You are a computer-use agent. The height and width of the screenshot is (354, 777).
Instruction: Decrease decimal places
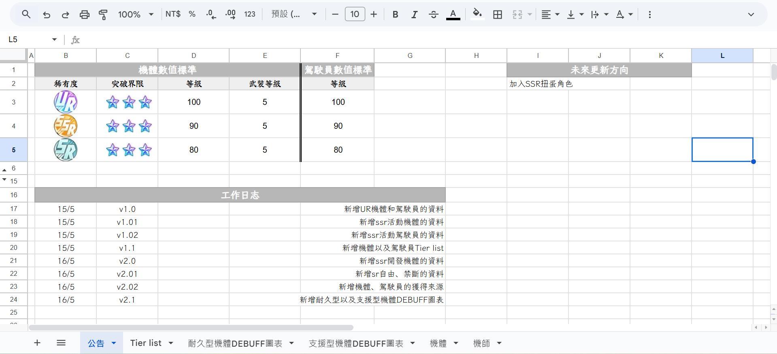(211, 15)
